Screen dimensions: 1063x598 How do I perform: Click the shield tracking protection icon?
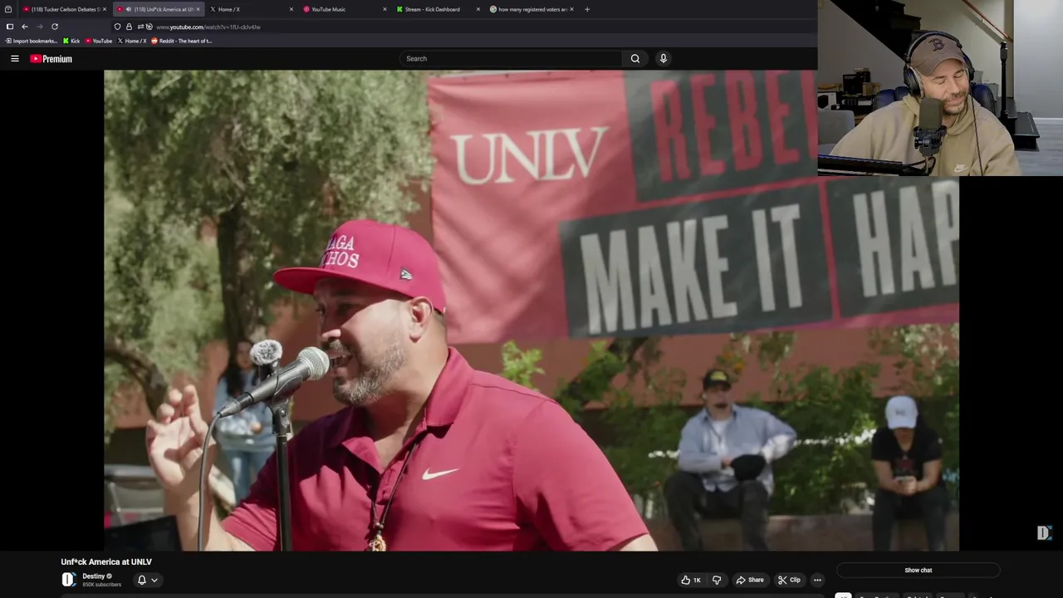pyautogui.click(x=117, y=27)
